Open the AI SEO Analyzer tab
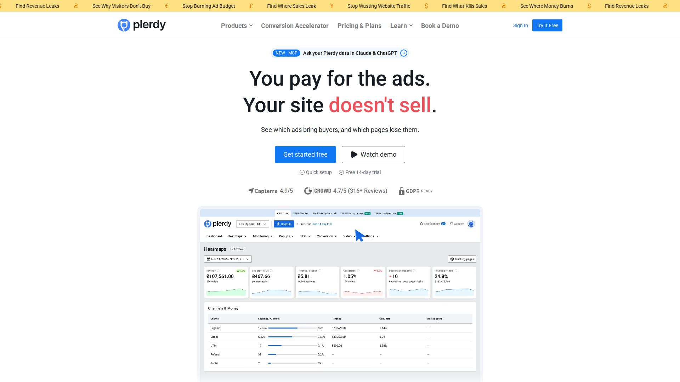The height and width of the screenshot is (382, 680). pos(356,214)
